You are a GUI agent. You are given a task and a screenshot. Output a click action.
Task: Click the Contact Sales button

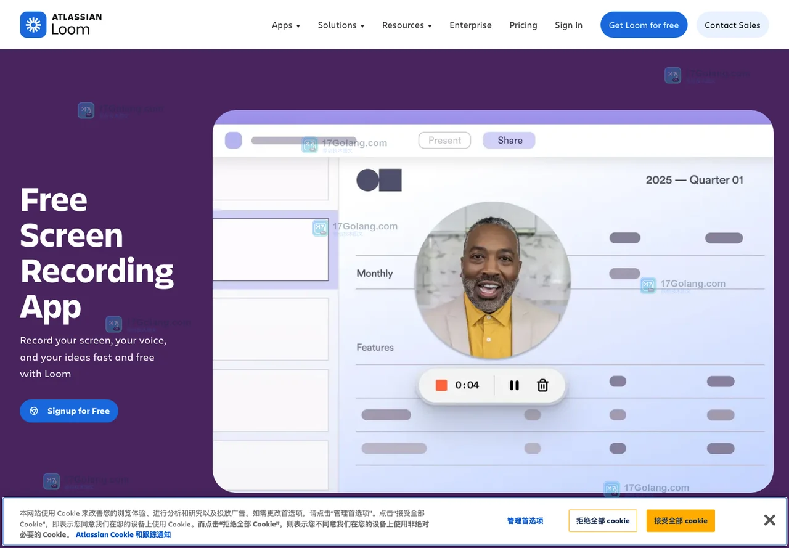coord(732,25)
